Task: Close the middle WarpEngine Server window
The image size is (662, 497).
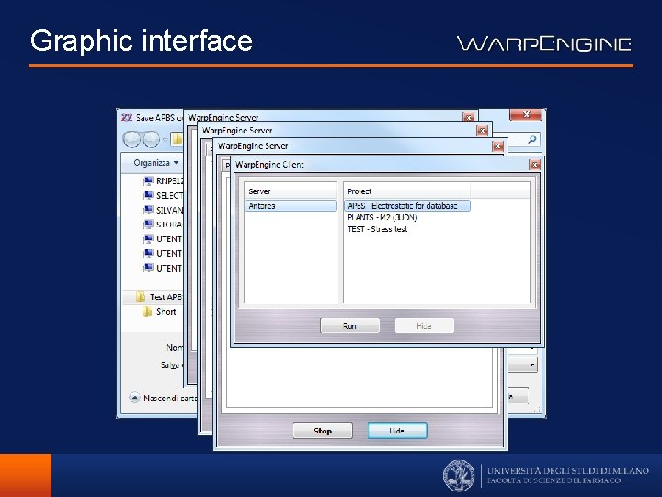Action: (x=482, y=131)
